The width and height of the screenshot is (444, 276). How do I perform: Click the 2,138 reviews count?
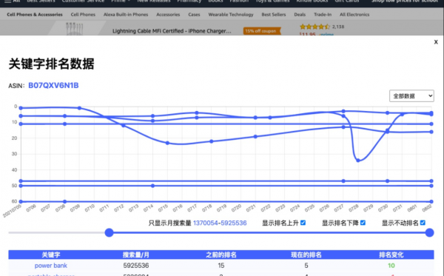[338, 27]
